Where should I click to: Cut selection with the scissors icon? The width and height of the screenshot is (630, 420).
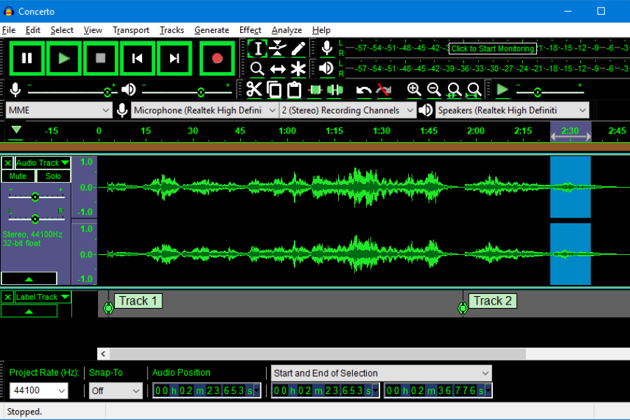pyautogui.click(x=254, y=90)
